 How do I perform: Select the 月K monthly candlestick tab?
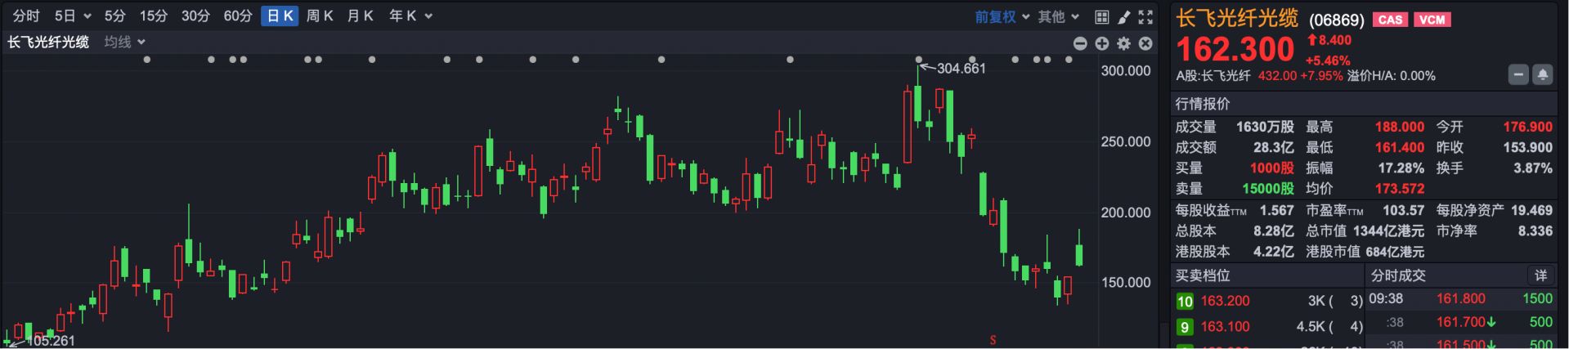click(x=360, y=16)
